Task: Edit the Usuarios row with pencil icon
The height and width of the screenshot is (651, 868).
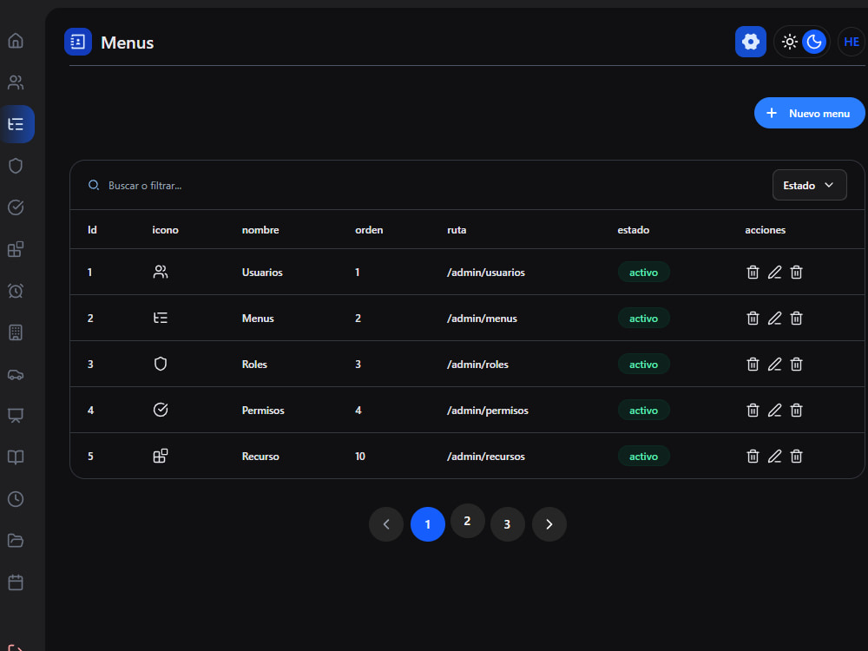Action: [774, 273]
